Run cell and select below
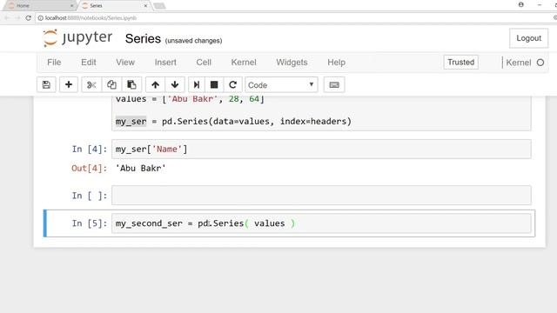This screenshot has height=313, width=557. coord(197,85)
